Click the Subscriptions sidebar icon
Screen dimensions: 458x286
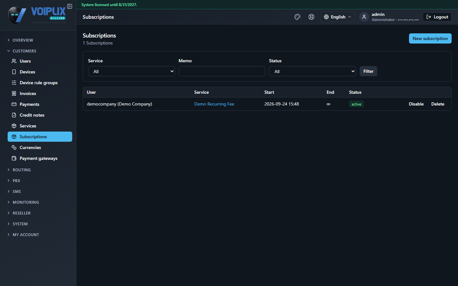click(x=14, y=137)
